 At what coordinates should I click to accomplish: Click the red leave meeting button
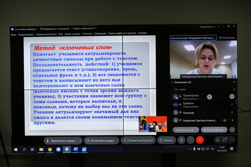(x=200, y=140)
